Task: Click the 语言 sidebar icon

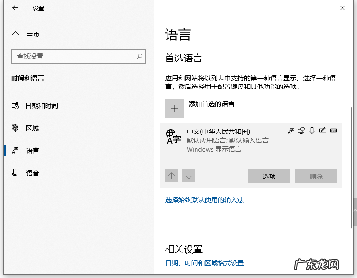Action: [x=15, y=150]
